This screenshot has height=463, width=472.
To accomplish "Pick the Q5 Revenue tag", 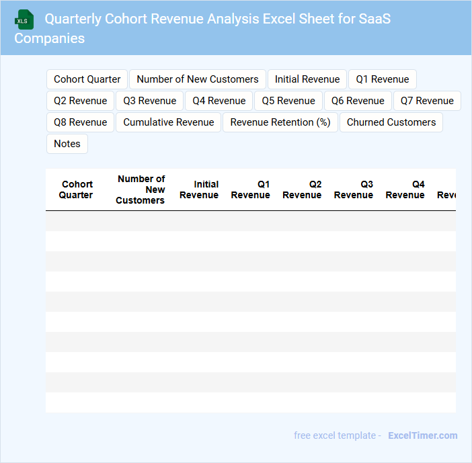I will (x=288, y=101).
